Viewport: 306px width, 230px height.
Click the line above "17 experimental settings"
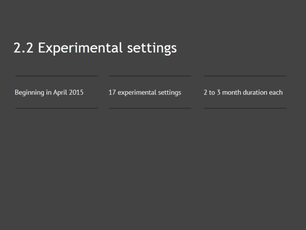point(150,76)
